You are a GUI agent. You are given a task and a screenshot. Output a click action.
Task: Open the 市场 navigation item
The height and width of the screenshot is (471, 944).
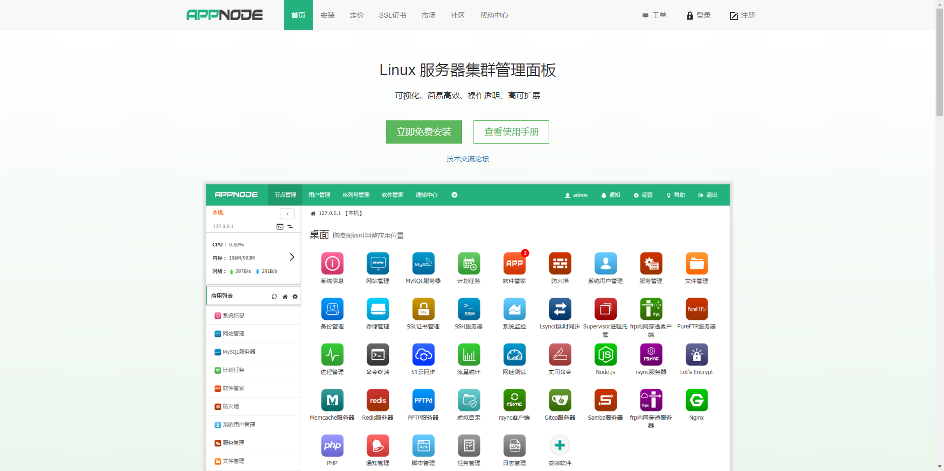[x=429, y=15]
